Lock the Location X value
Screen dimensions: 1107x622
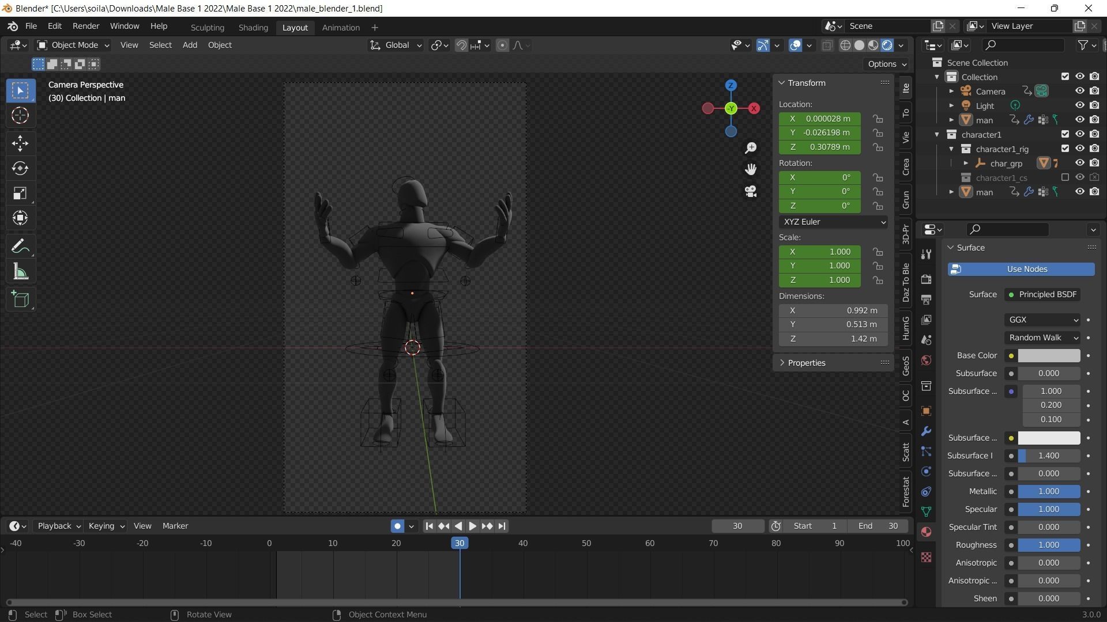878,119
